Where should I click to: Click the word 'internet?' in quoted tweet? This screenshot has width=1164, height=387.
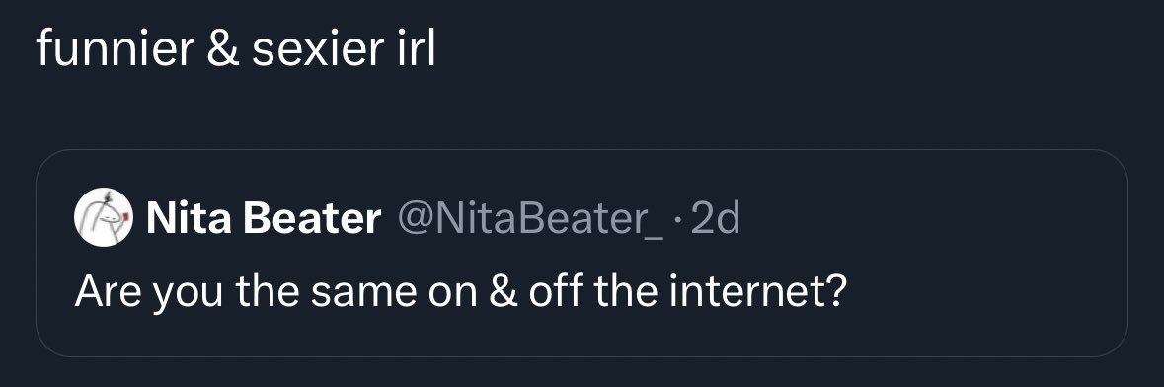[757, 292]
